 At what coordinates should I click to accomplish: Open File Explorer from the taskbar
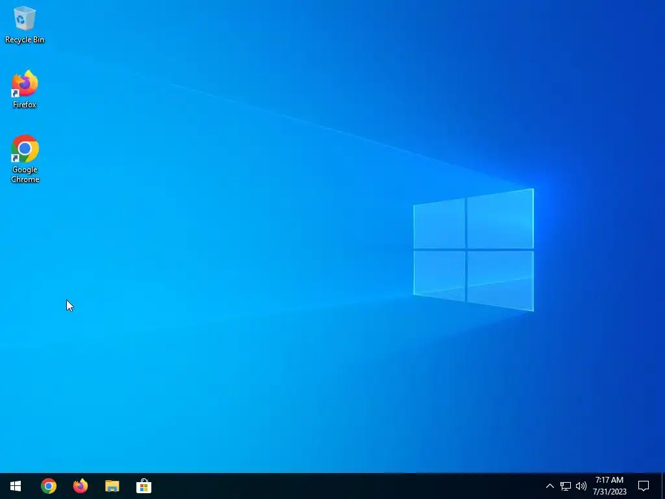pos(112,486)
